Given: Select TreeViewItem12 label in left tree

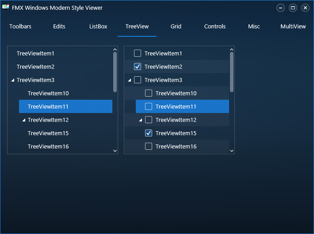Looking at the screenshot, I should (48, 120).
